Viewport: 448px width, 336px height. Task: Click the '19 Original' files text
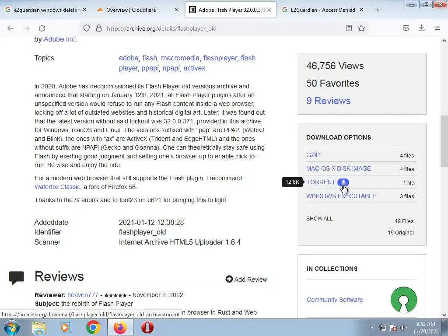point(401,233)
